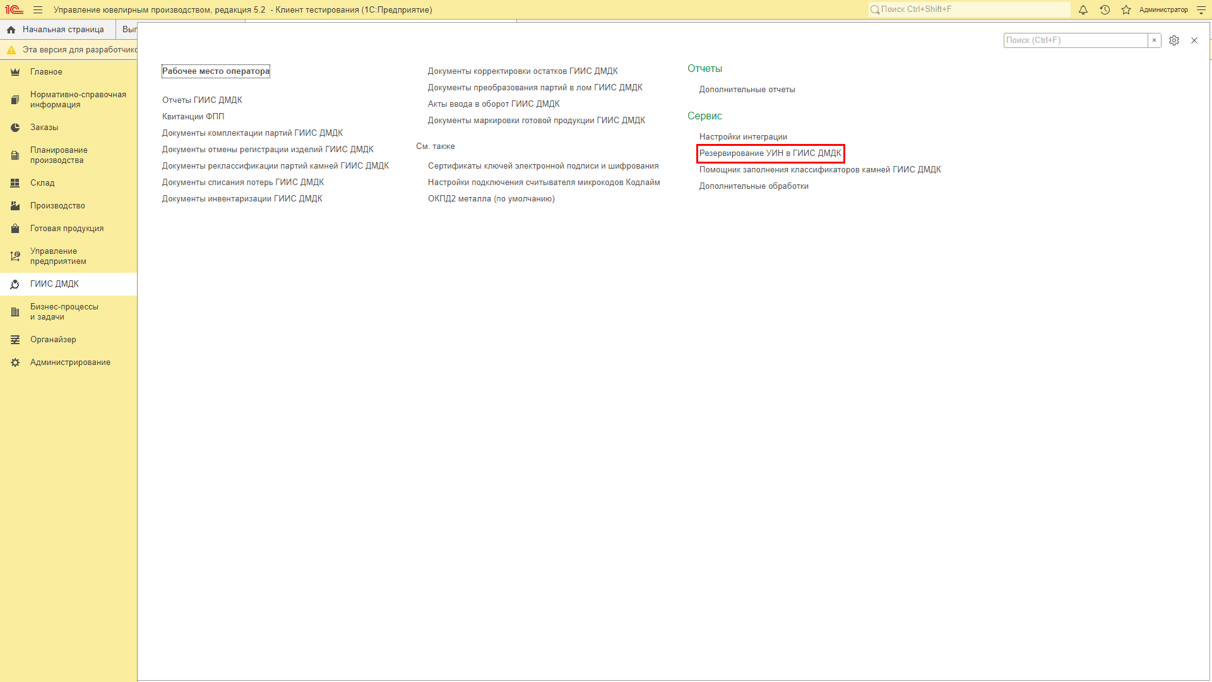Open the Производство section
The image size is (1212, 682).
pos(57,206)
